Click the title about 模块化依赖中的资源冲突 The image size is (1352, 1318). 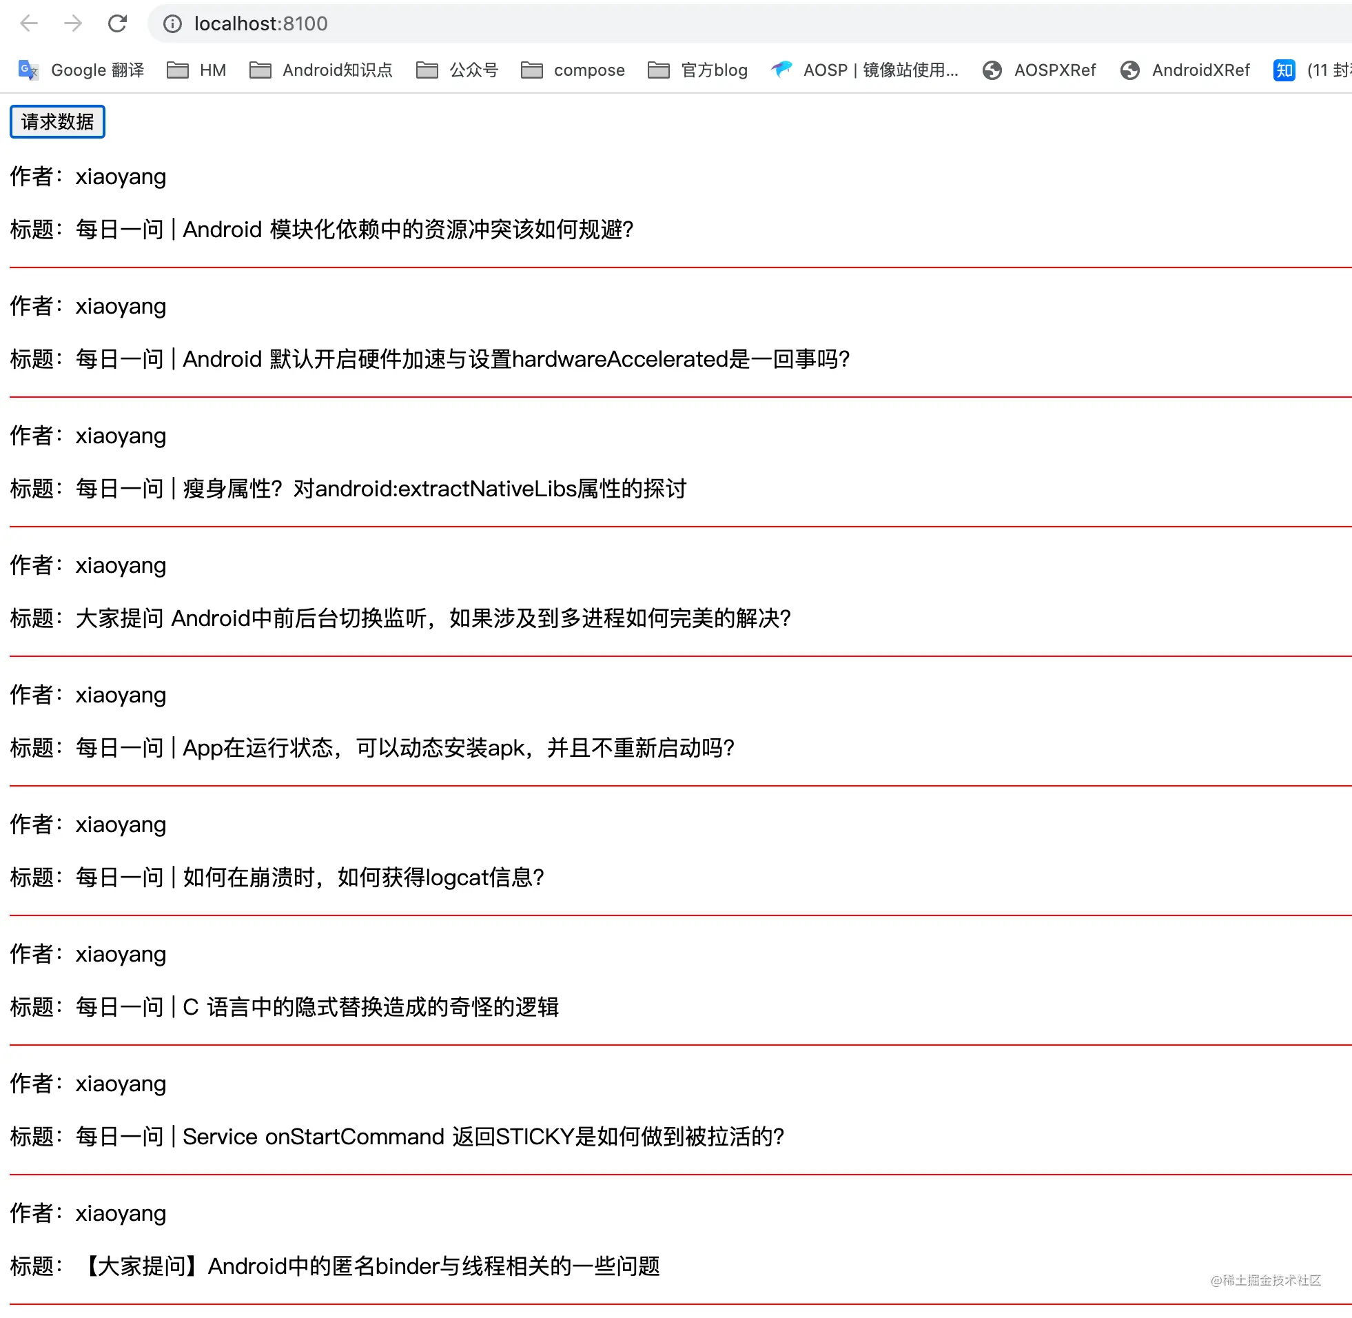pyautogui.click(x=322, y=229)
